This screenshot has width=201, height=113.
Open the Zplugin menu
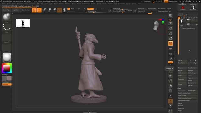128,4
